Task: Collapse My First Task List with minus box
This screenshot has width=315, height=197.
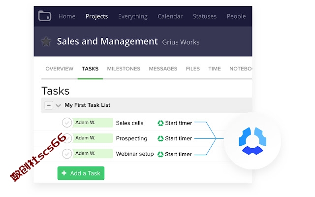Action: click(x=49, y=105)
